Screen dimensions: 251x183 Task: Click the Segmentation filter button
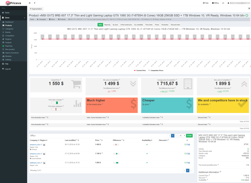[x=36, y=9]
